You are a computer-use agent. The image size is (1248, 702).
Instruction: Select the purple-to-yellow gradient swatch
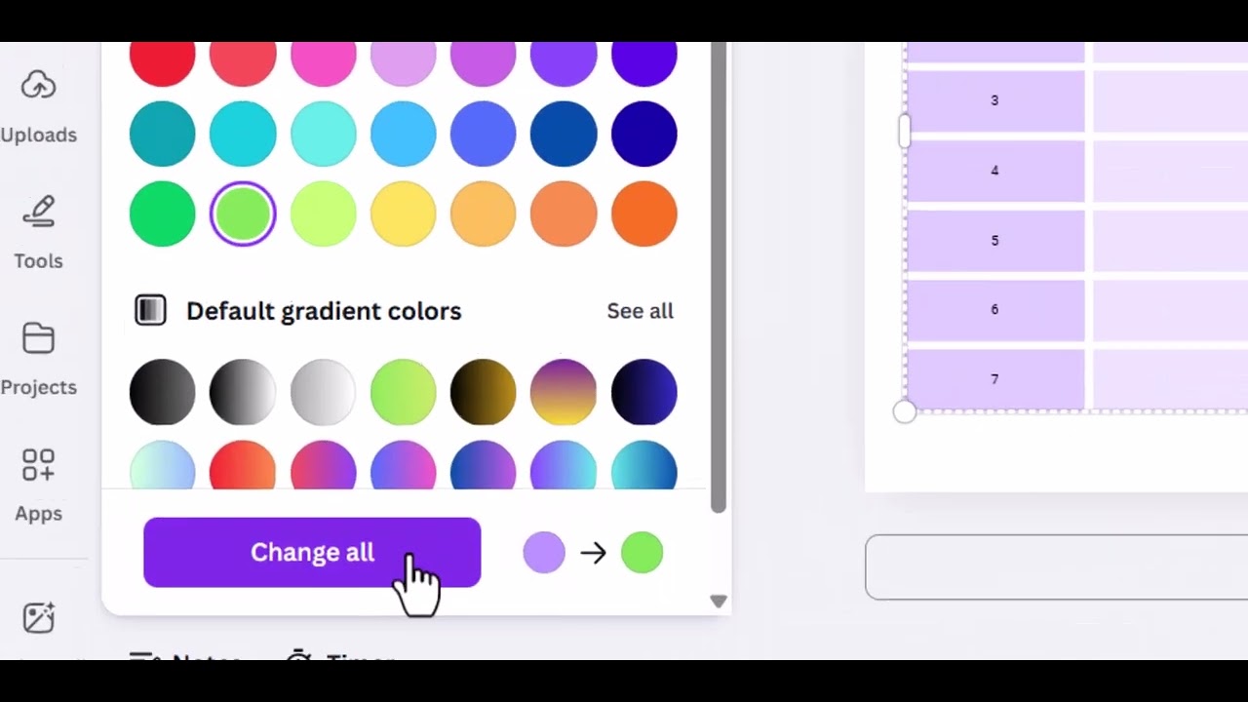click(564, 392)
